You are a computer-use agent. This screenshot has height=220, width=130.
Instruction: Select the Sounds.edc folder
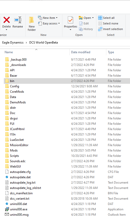click(18, 161)
